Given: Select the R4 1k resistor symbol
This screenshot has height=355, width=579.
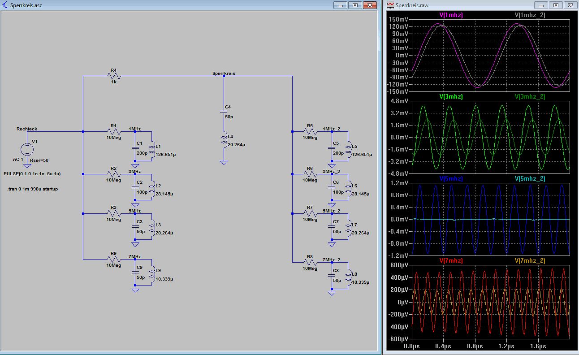Looking at the screenshot, I should point(113,76).
